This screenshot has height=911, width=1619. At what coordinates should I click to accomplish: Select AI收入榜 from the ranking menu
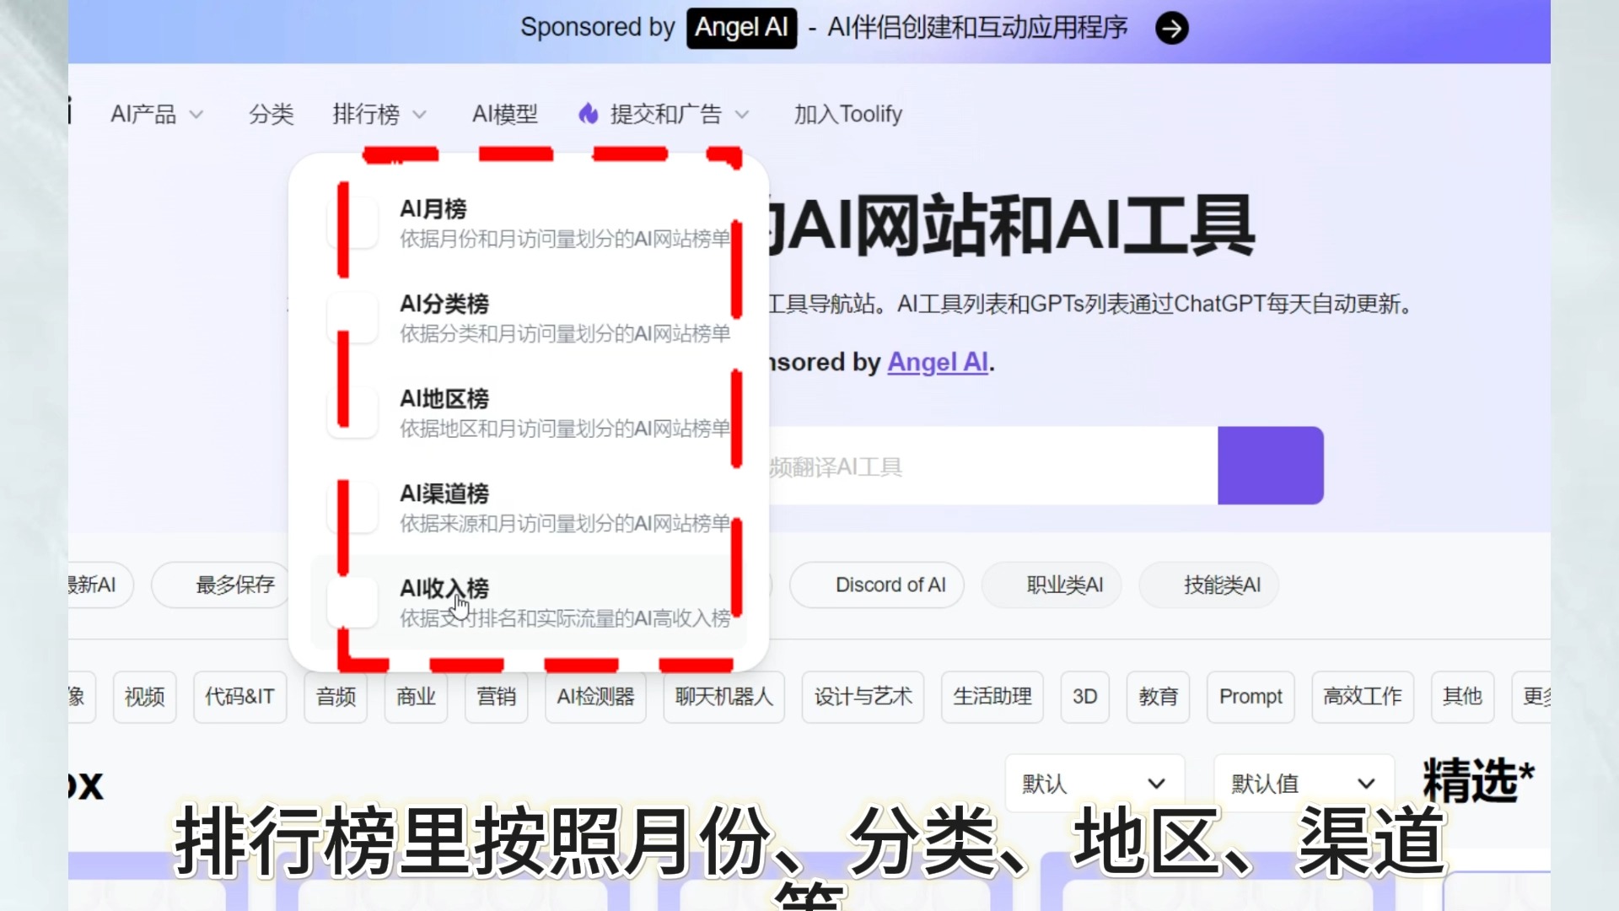point(529,602)
